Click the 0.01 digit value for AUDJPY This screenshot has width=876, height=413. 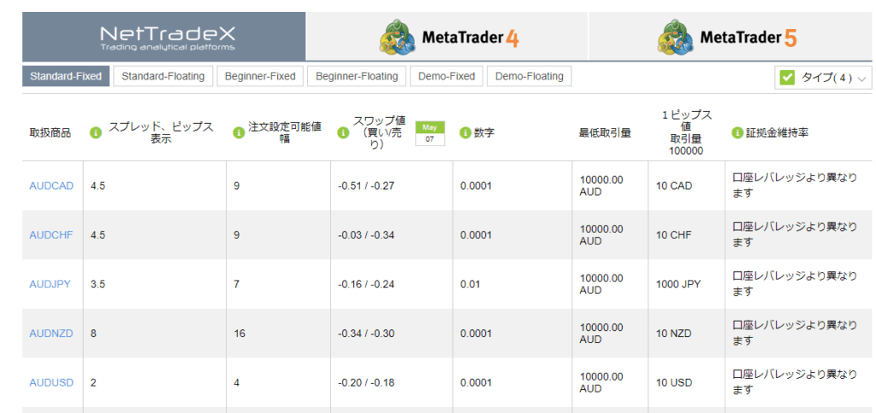470,284
